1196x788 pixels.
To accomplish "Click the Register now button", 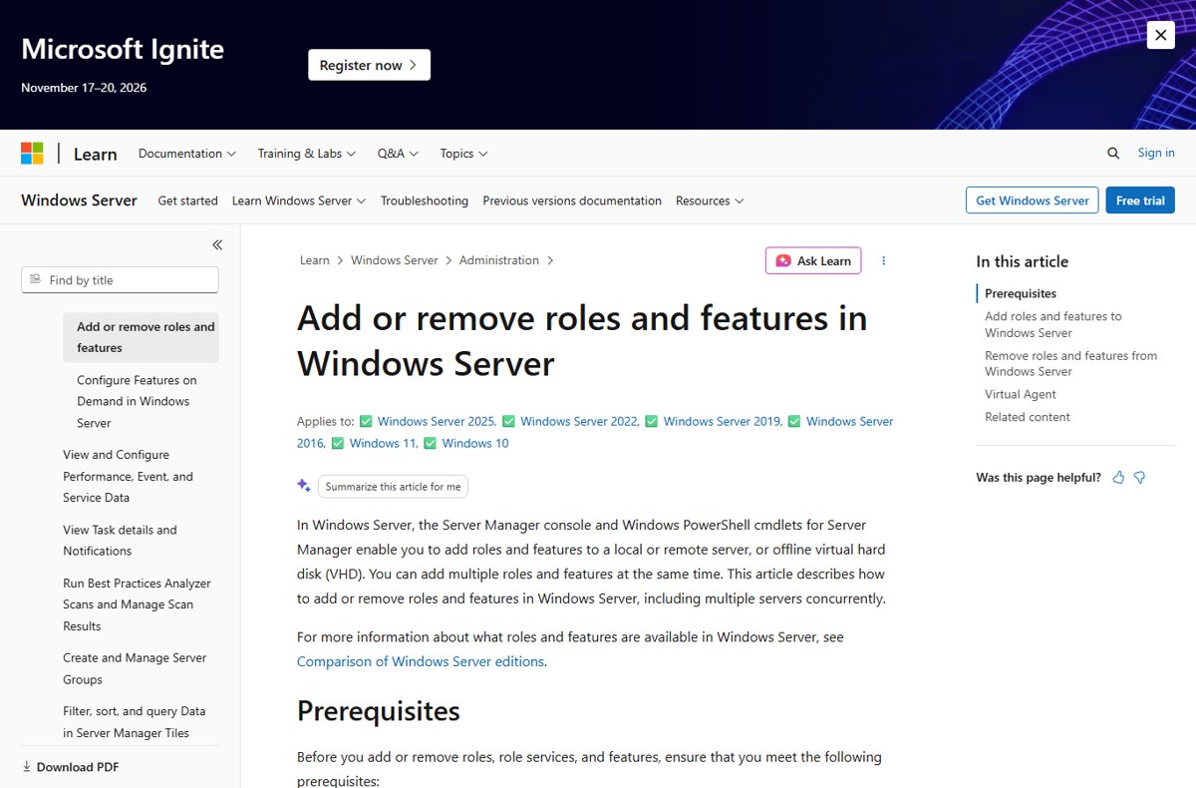I will (369, 65).
